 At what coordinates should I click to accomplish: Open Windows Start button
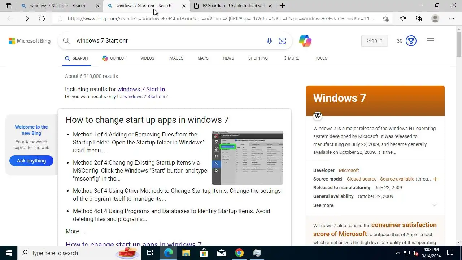coord(9,253)
